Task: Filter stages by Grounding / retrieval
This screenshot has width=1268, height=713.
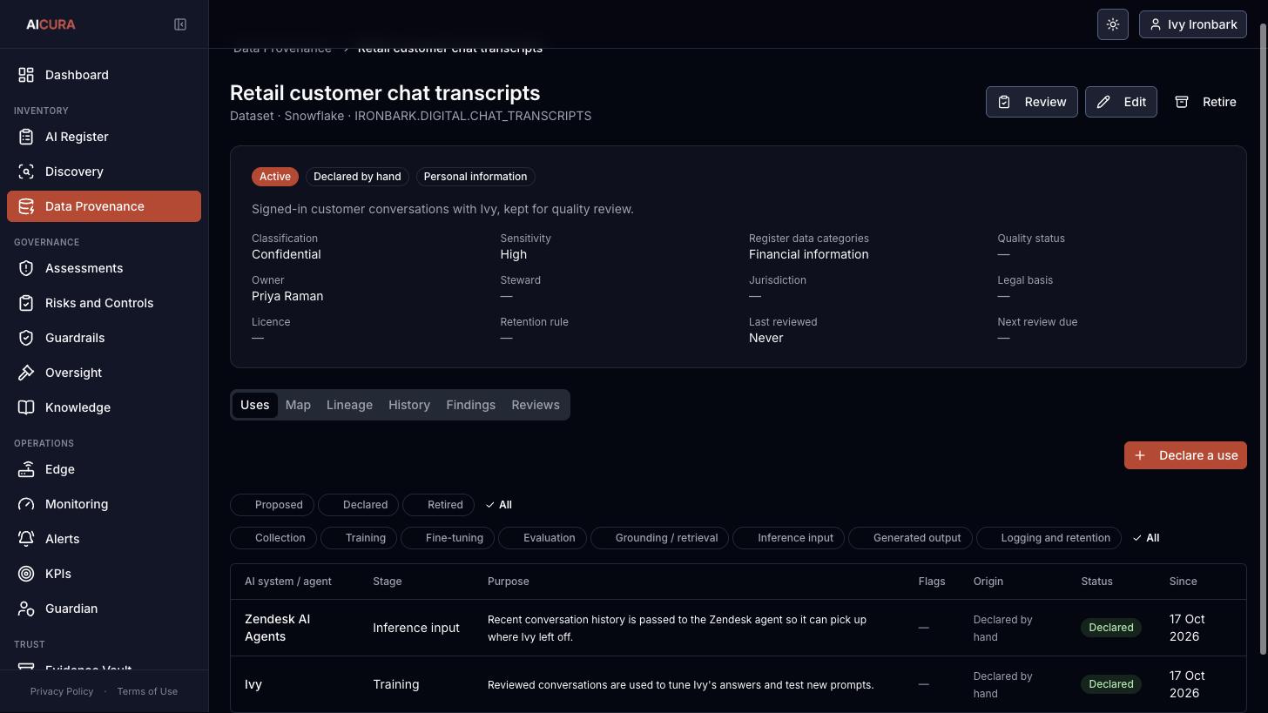Action: (x=658, y=538)
